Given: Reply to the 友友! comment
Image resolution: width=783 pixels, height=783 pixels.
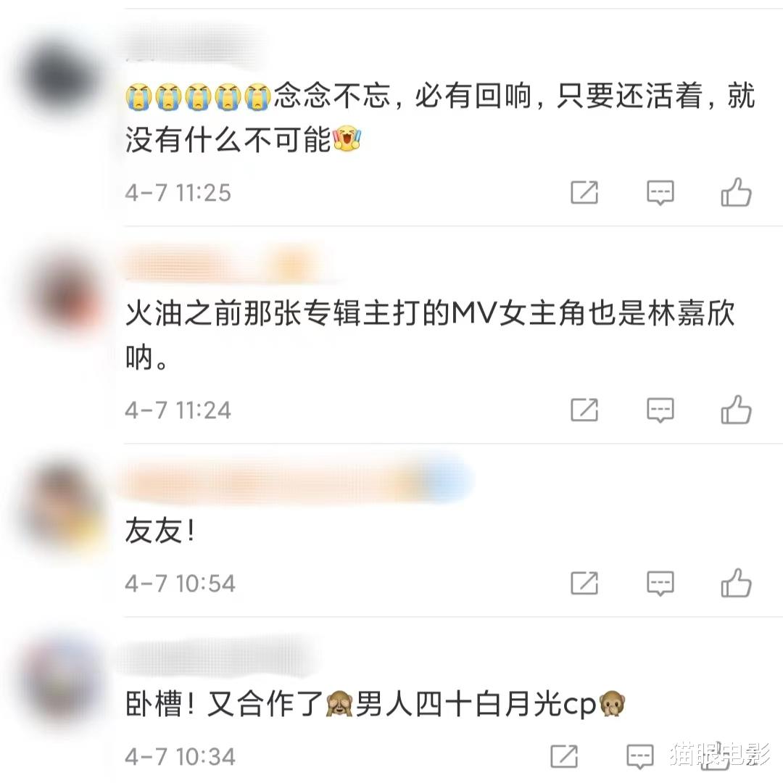Looking at the screenshot, I should pyautogui.click(x=660, y=583).
